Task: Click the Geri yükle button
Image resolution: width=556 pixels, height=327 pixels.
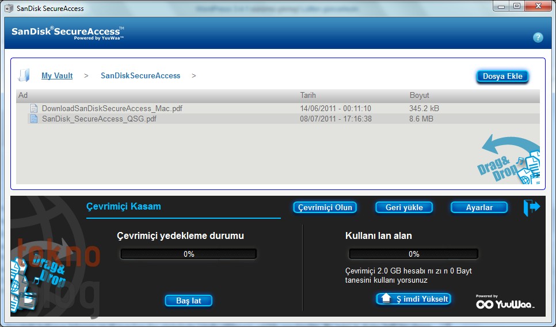Action: (x=404, y=207)
